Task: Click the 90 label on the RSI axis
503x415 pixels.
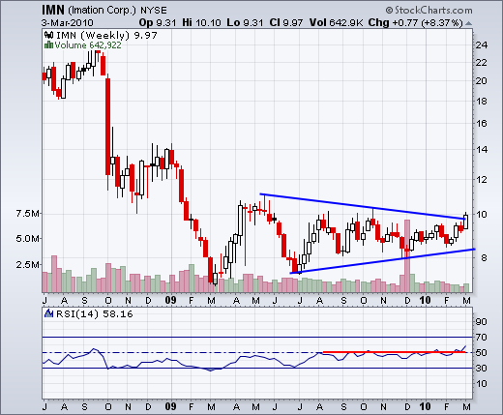Action: [x=482, y=321]
